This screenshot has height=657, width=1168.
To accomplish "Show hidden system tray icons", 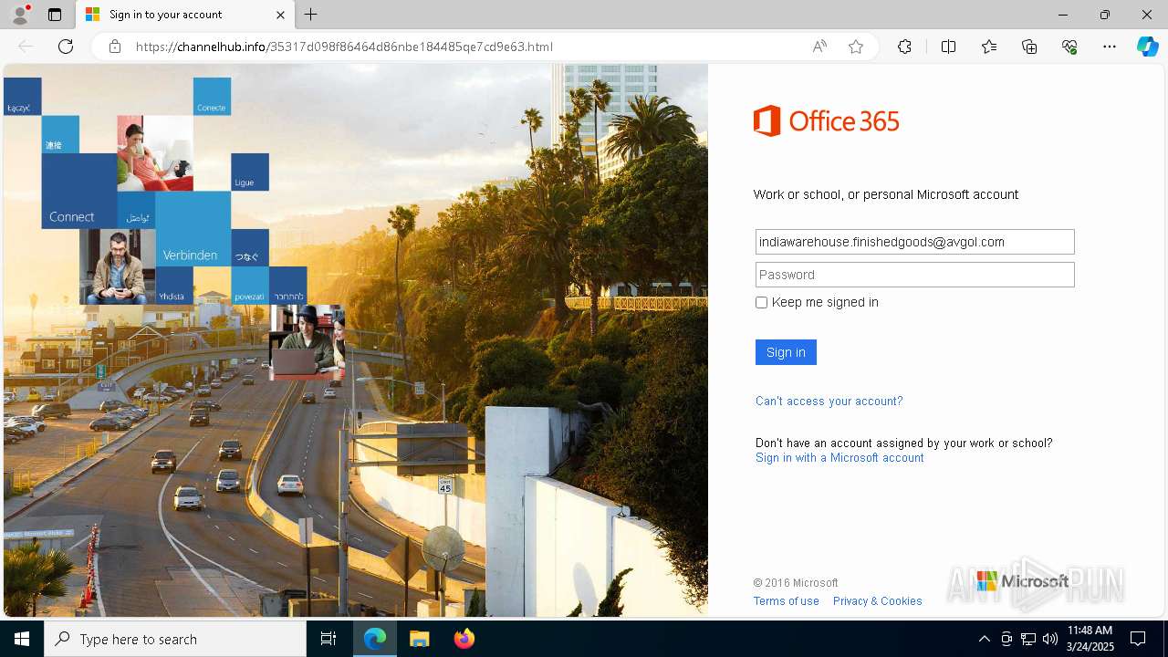I will coord(984,639).
